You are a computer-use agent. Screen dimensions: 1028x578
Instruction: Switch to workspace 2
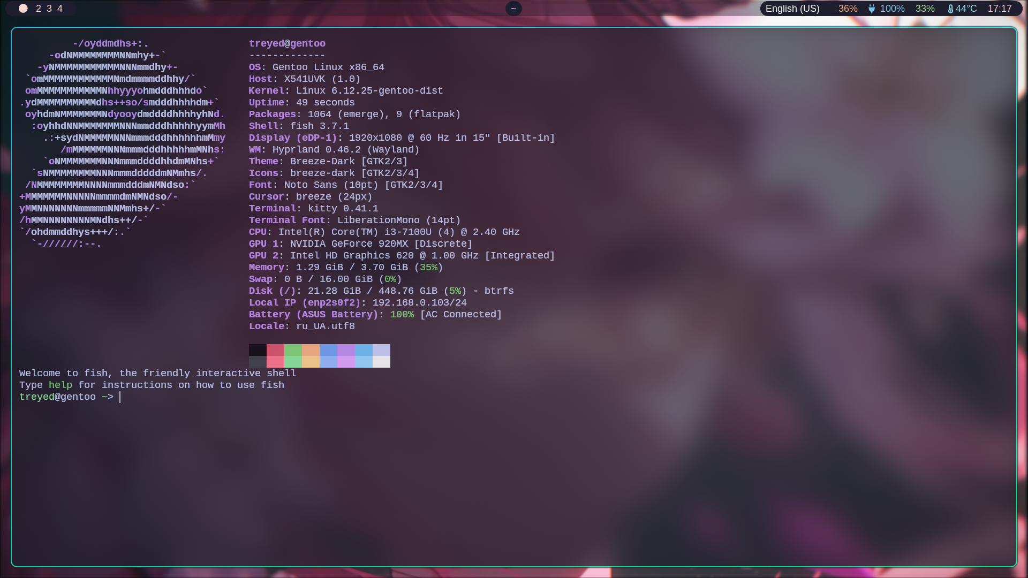click(39, 9)
